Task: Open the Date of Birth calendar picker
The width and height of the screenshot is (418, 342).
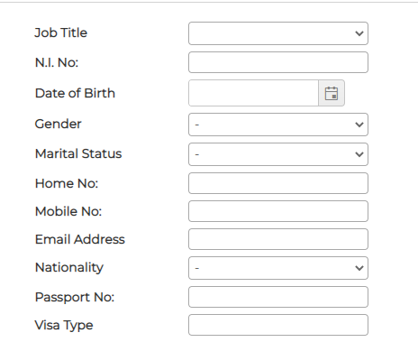Action: pos(332,93)
